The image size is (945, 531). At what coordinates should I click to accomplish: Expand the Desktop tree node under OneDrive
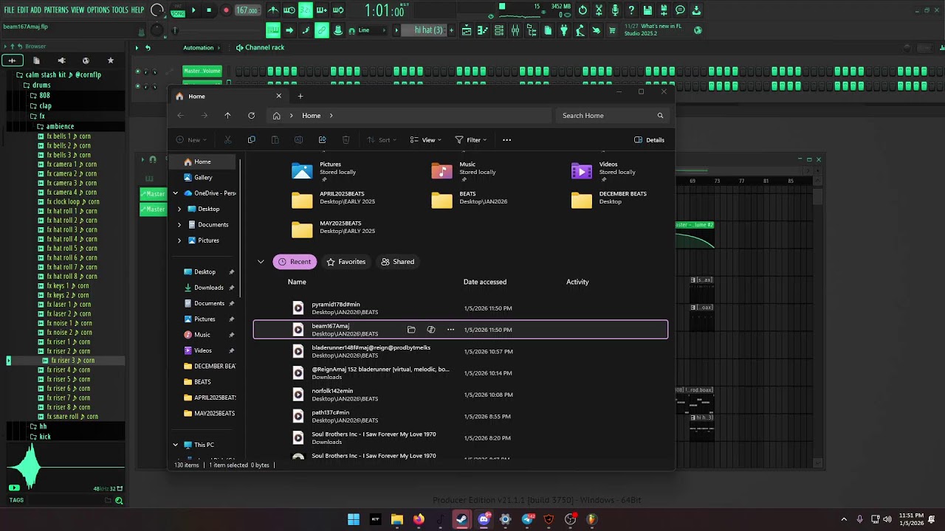[179, 209]
